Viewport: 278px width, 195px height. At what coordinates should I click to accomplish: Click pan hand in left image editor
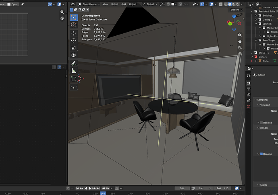pyautogui.click(x=62, y=18)
